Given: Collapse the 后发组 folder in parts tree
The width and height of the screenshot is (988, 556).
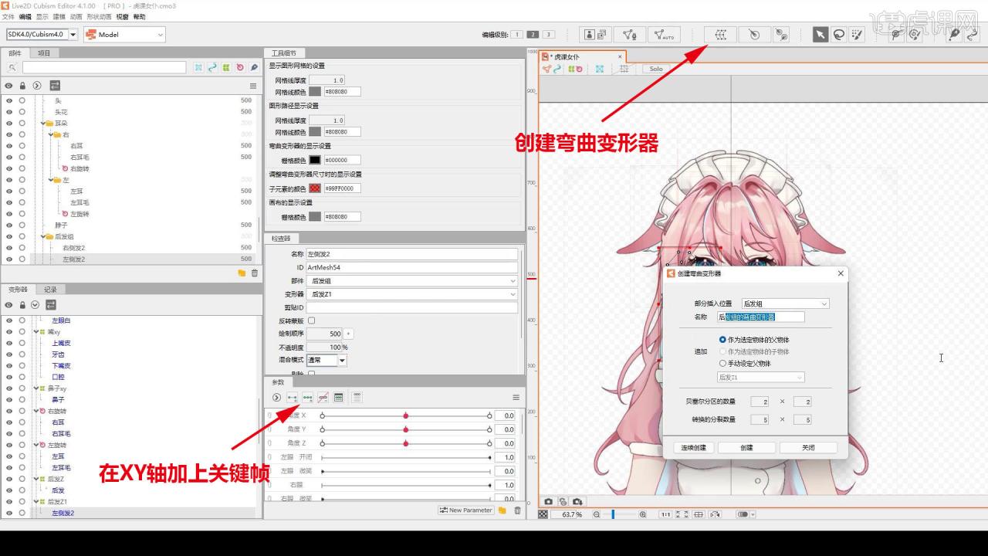Looking at the screenshot, I should 43,236.
